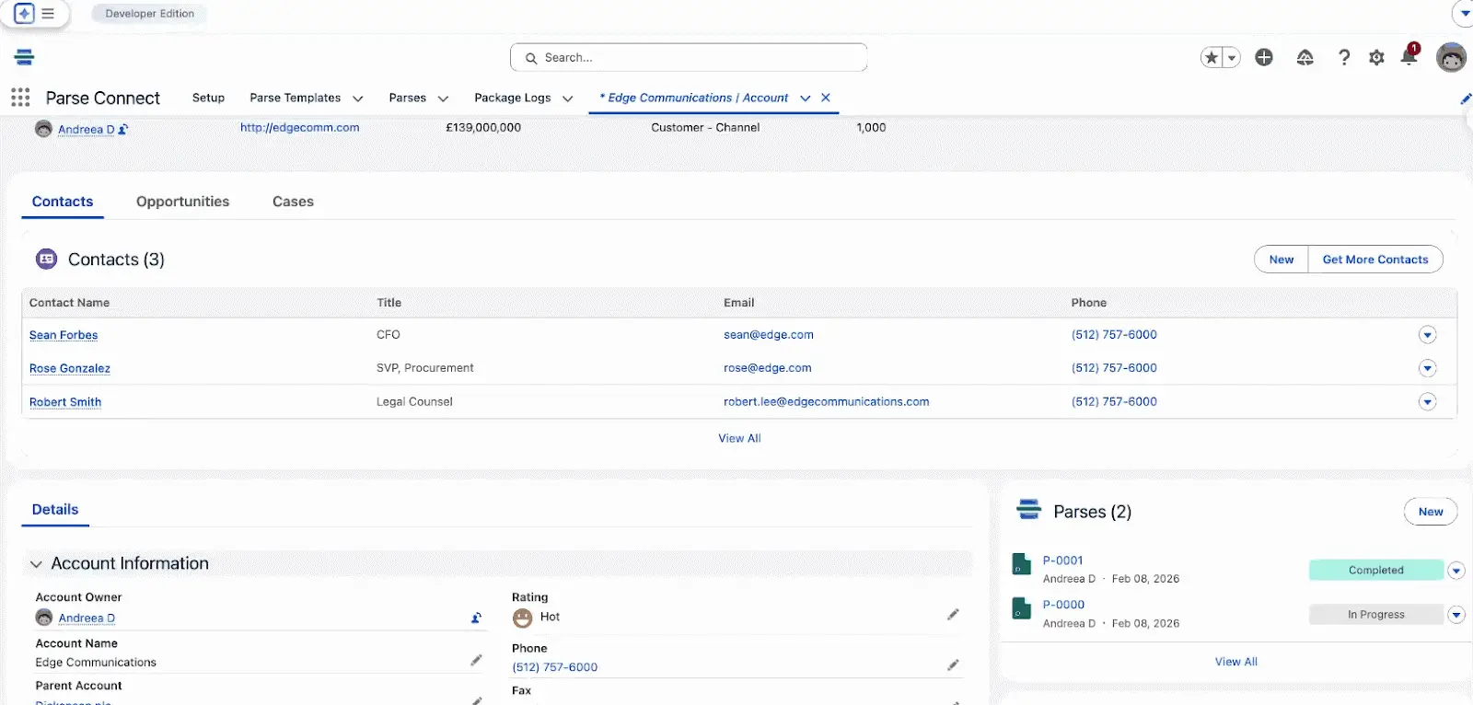Edit Account Name with pencil icon
The width and height of the screenshot is (1473, 705).
[x=476, y=660]
